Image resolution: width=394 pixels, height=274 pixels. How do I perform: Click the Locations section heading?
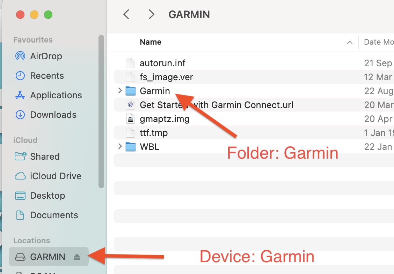(x=32, y=241)
